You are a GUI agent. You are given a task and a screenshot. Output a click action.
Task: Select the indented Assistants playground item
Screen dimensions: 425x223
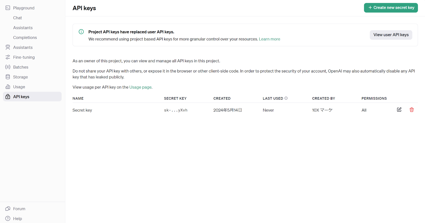tap(23, 28)
